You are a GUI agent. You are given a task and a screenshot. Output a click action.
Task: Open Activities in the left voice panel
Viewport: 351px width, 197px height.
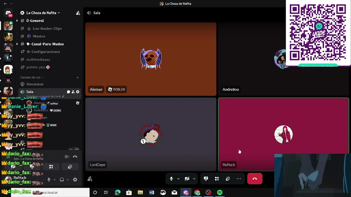pyautogui.click(x=51, y=167)
